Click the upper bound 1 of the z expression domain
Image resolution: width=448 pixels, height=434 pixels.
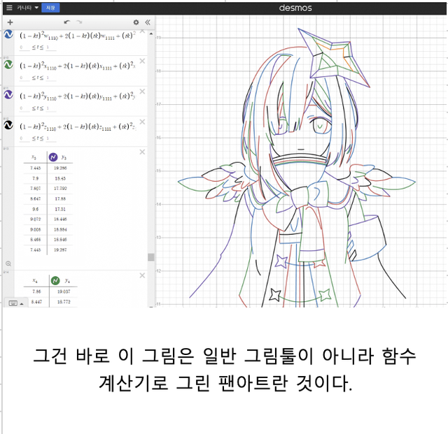click(x=51, y=138)
